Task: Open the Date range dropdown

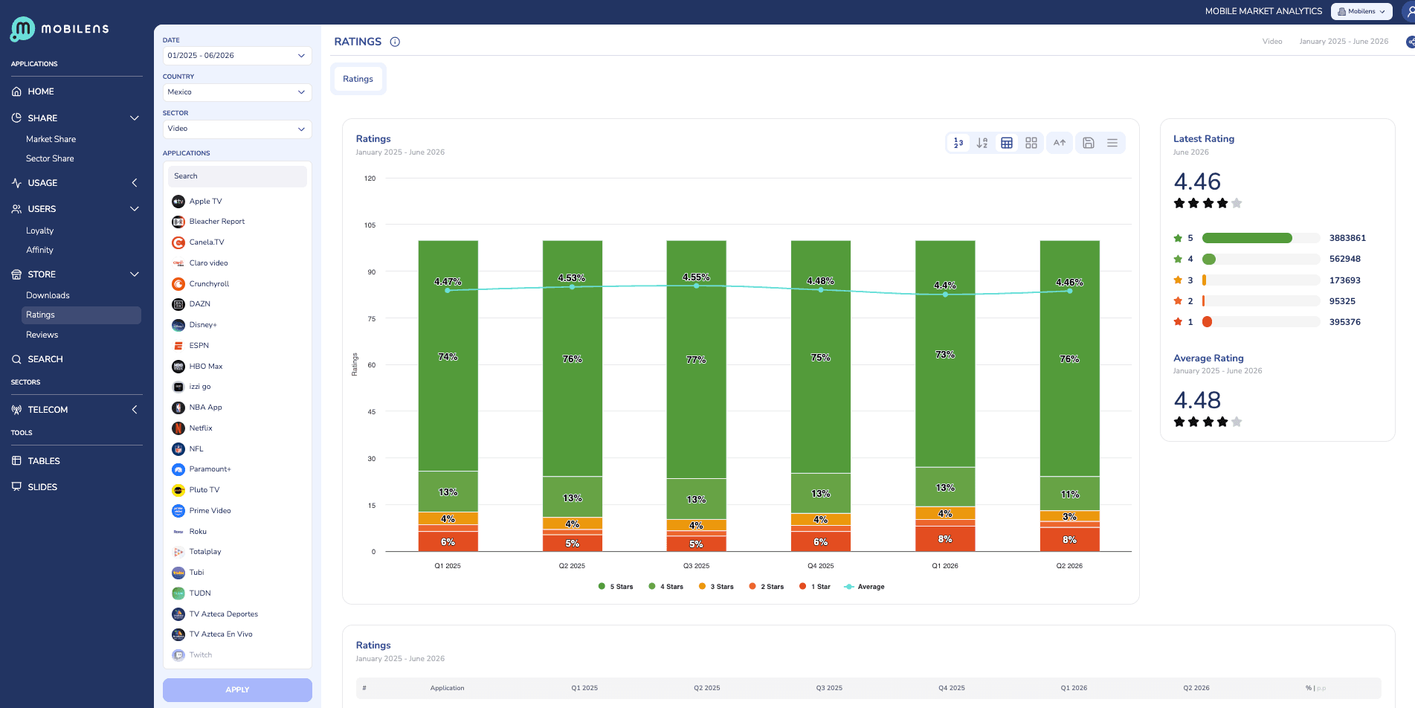Action: coord(237,56)
